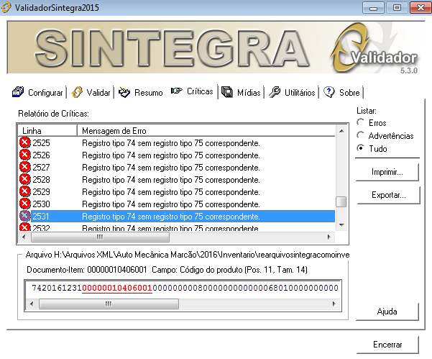The width and height of the screenshot is (432, 359).
Task: Click the Documento-Item: 00000010406001 text
Action: point(87,270)
